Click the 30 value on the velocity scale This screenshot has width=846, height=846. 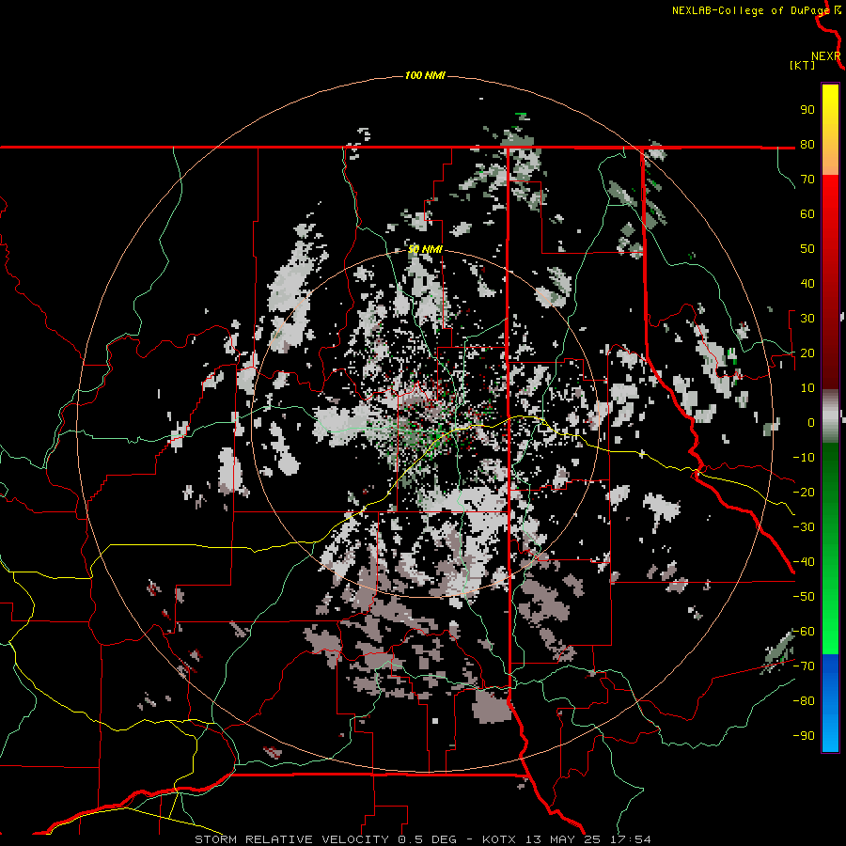point(807,319)
